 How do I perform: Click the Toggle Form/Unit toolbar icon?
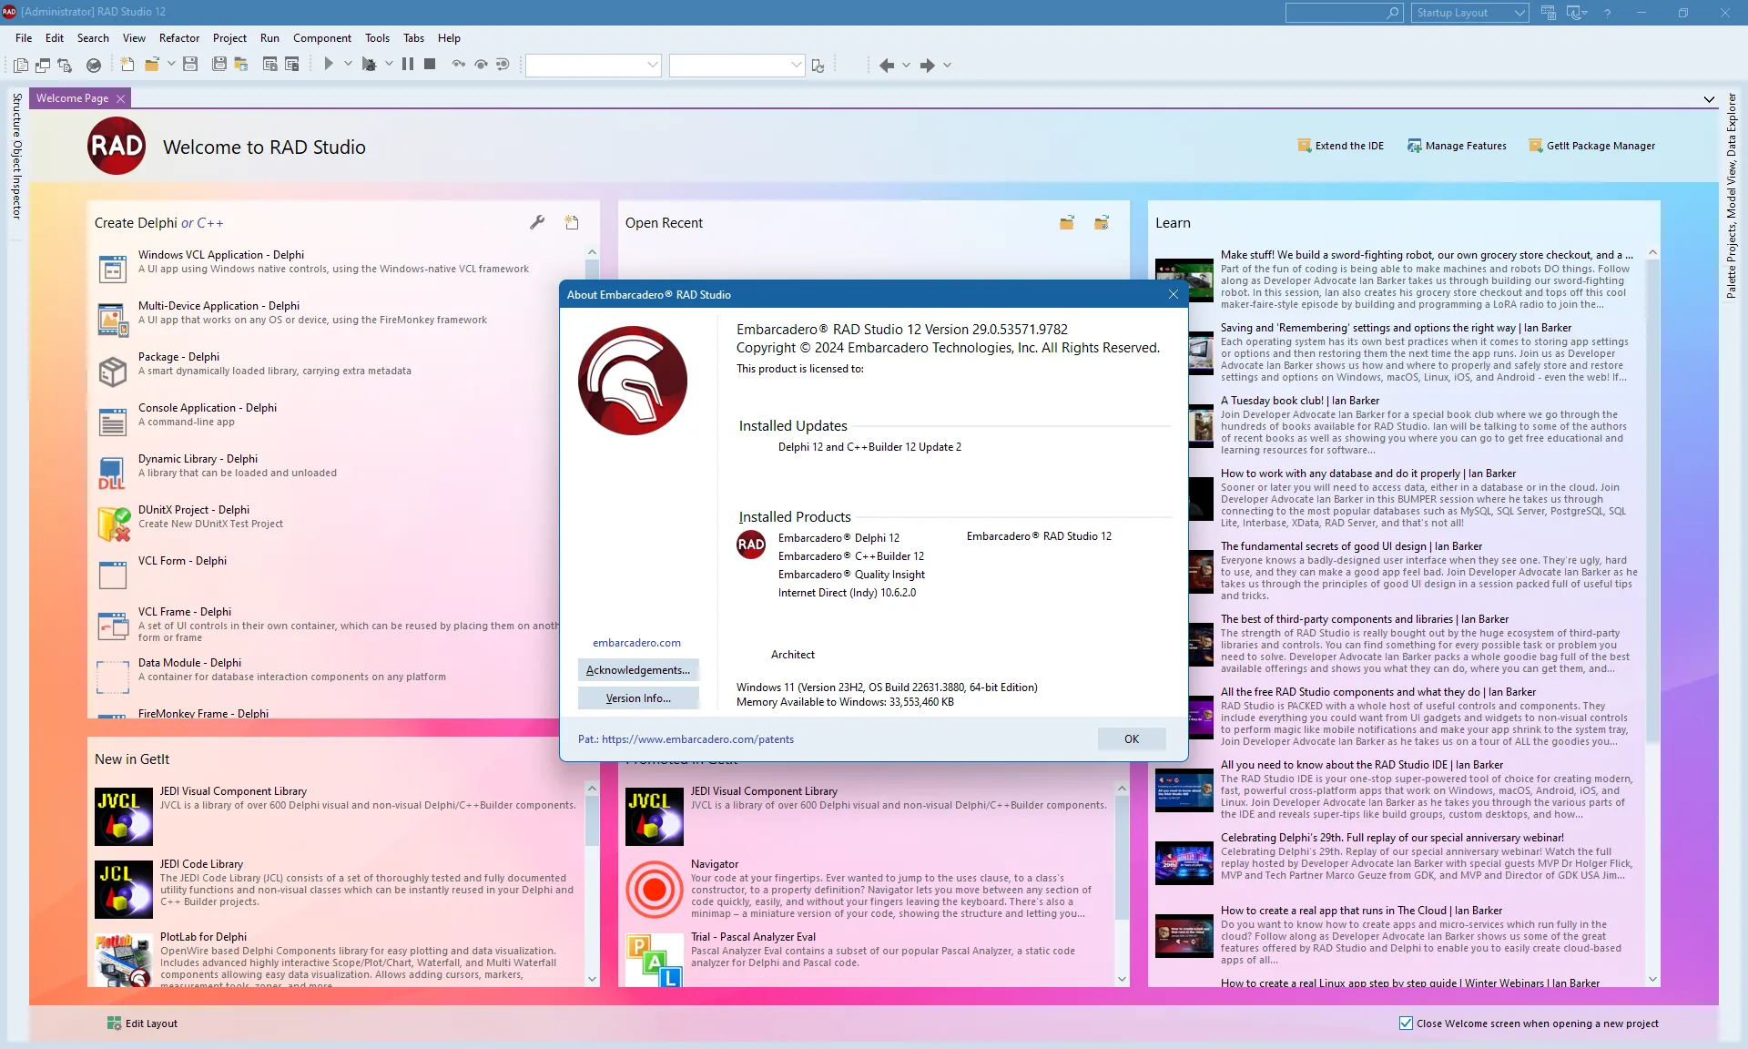[x=65, y=65]
